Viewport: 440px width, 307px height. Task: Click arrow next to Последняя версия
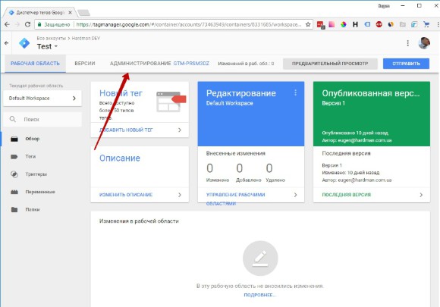(421, 195)
